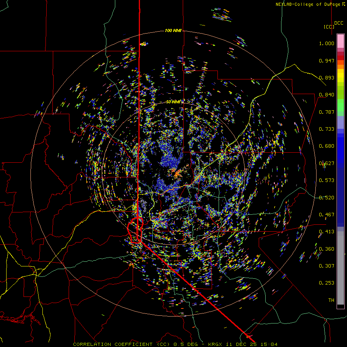The height and width of the screenshot is (347, 347).
Task: Click the 1.000 legend value
Action: (327, 43)
